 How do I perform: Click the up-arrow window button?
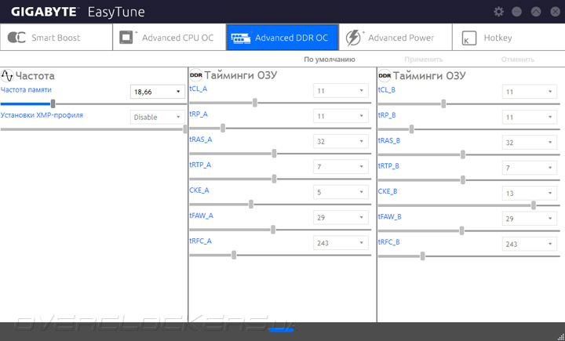coord(536,12)
